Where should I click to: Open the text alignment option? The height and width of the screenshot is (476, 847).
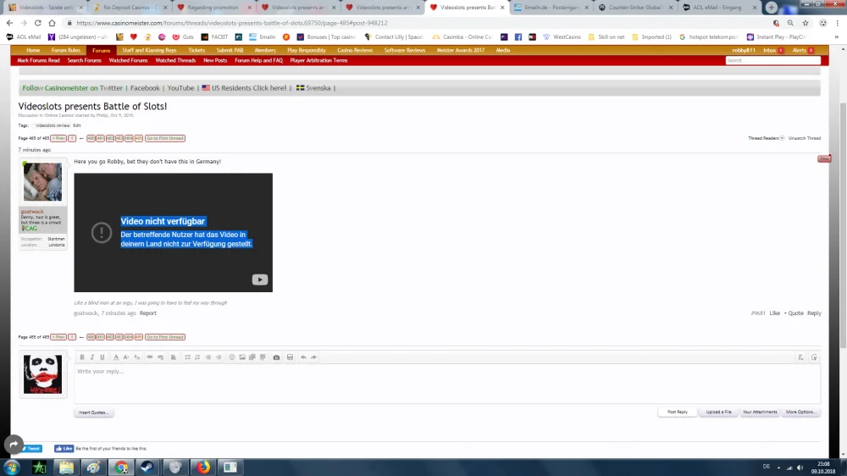174,357
